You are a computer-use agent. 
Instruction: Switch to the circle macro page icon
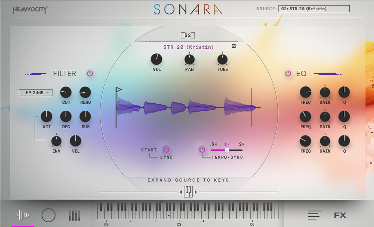pyautogui.click(x=48, y=215)
